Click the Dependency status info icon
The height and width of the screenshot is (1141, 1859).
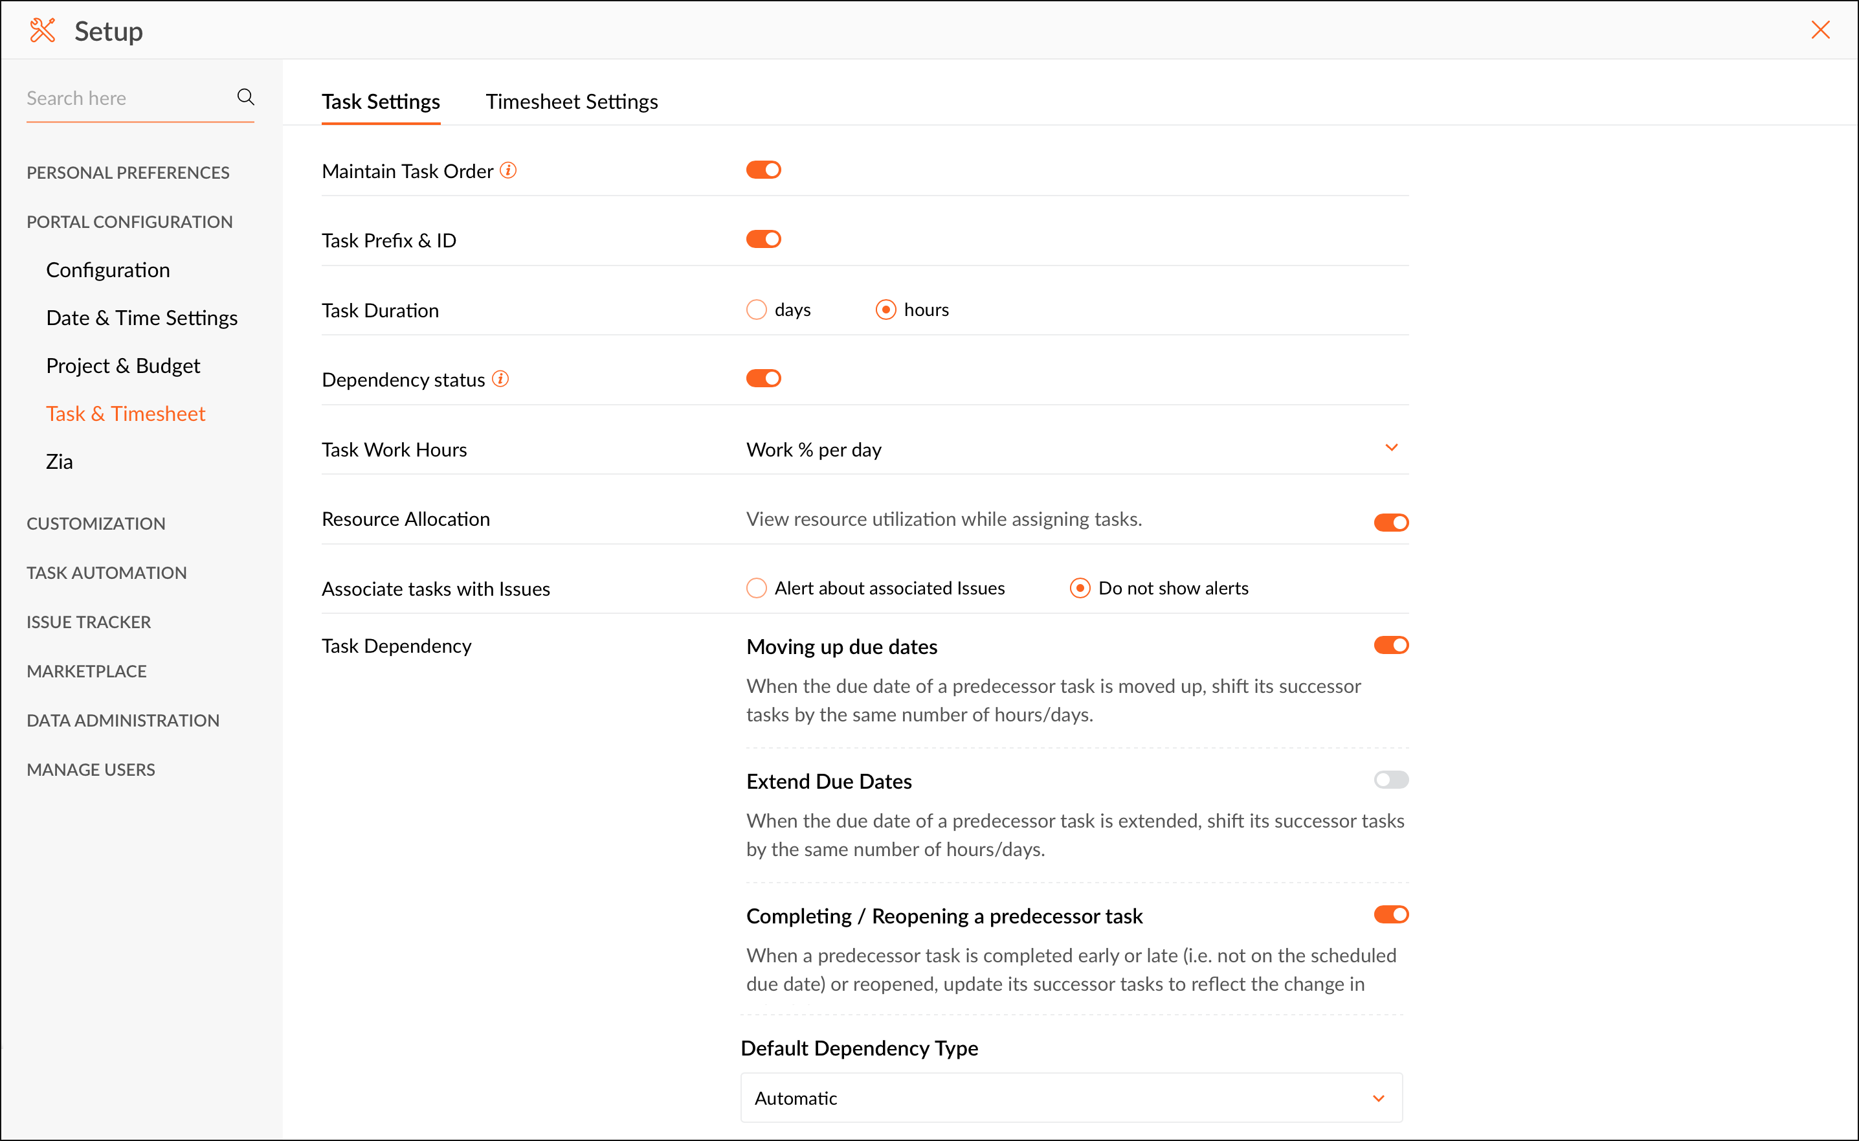point(500,379)
